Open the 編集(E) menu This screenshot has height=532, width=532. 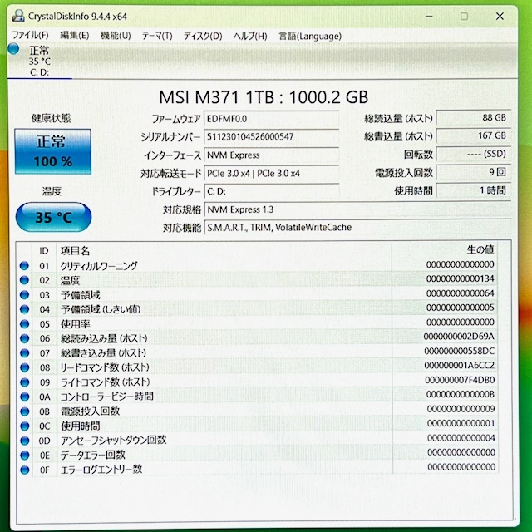(x=75, y=35)
